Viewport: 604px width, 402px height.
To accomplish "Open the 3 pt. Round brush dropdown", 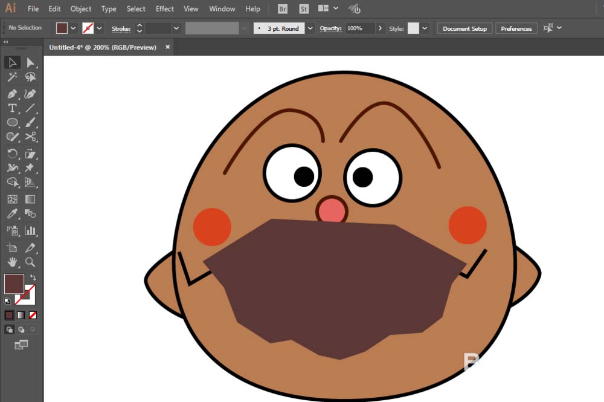I will [310, 28].
